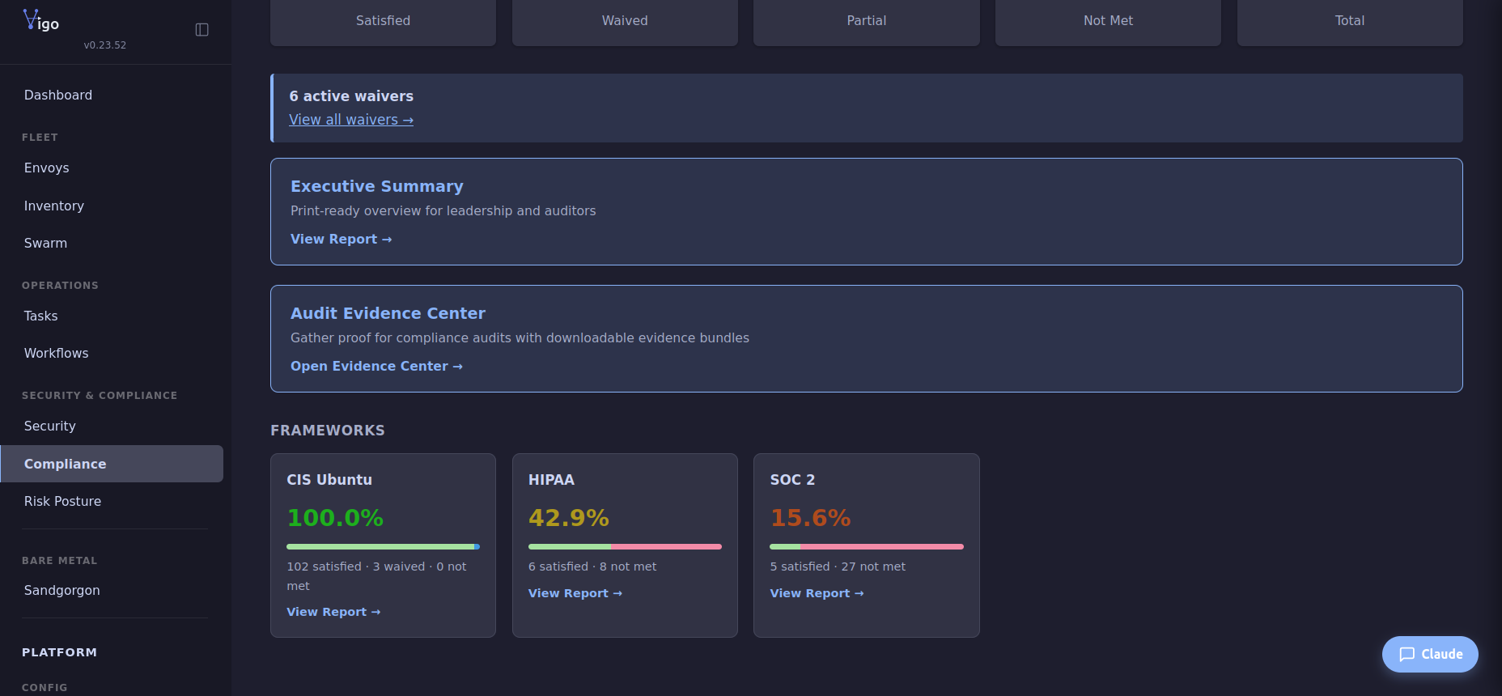Click the SOC 2 card title
The width and height of the screenshot is (1502, 696).
tap(792, 480)
